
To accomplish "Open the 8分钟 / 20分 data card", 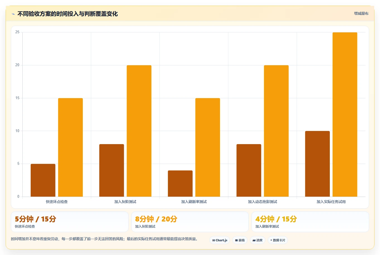I will [190, 222].
